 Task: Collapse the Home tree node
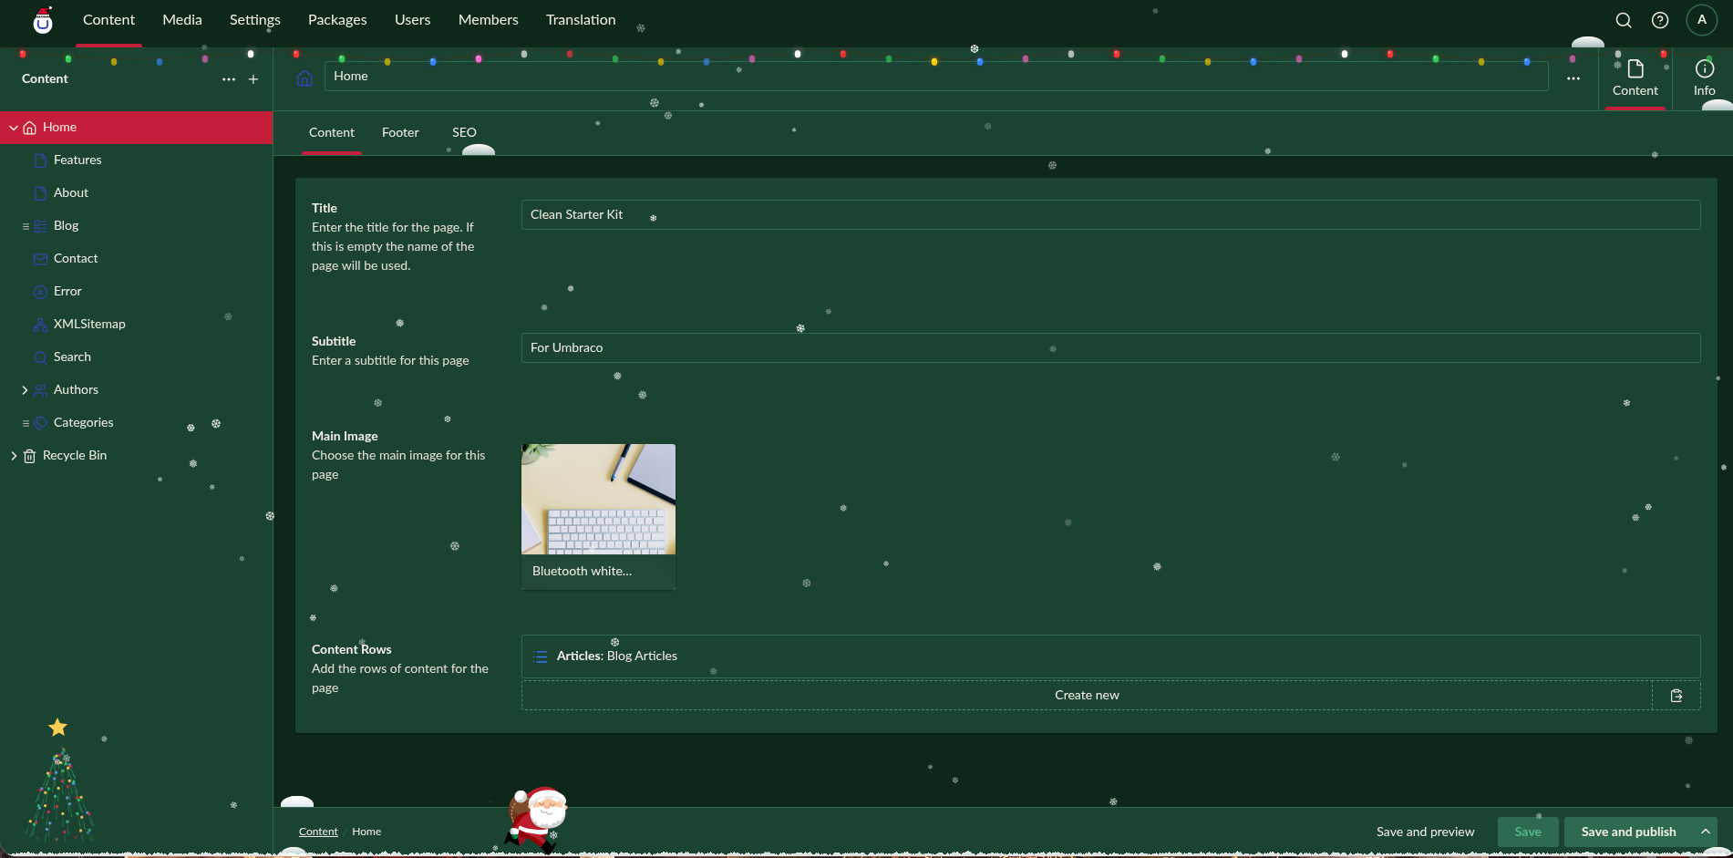pos(14,127)
